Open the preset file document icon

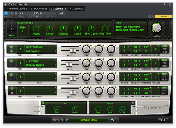(x=16, y=13)
